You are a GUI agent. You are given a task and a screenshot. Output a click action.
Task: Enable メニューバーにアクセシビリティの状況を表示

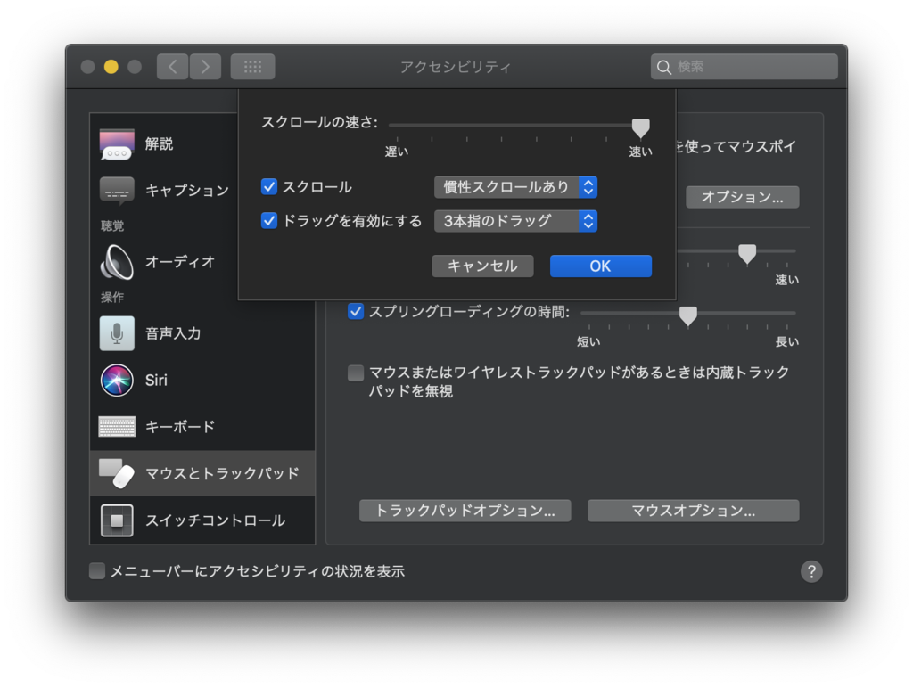pyautogui.click(x=97, y=571)
